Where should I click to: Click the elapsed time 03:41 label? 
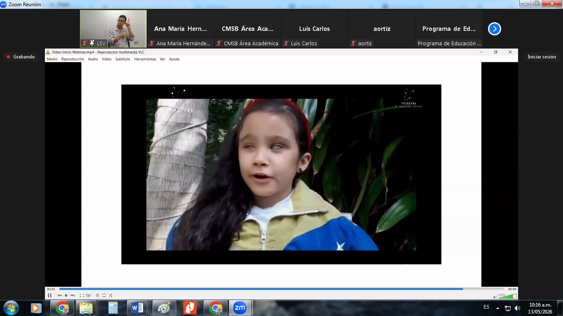(51, 289)
